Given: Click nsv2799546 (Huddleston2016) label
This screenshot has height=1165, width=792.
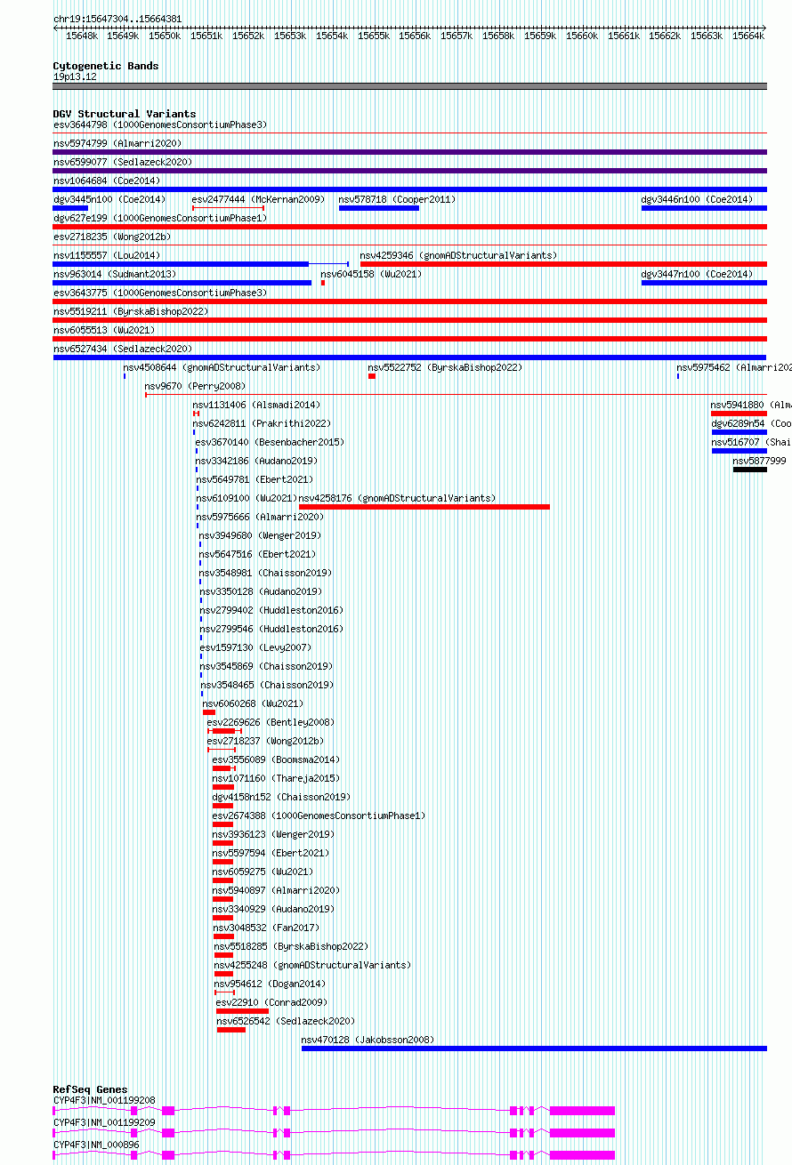Looking at the screenshot, I should (272, 629).
